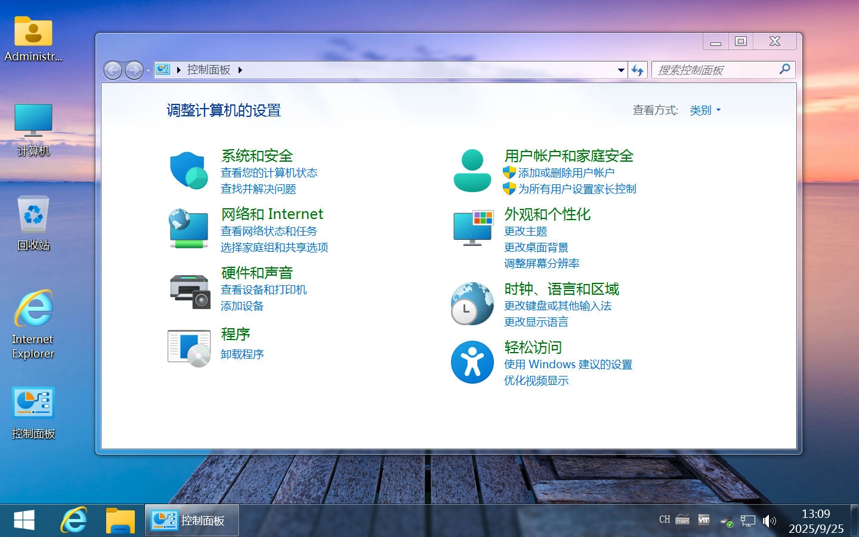Click the 搜索控制面板 search field
This screenshot has width=859, height=537.
point(716,70)
